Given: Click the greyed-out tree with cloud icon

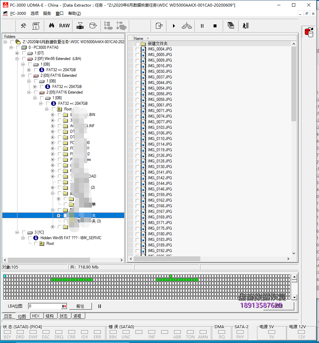Looking at the screenshot, I should click(x=121, y=26).
